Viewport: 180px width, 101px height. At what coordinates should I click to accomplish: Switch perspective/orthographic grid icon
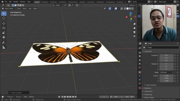(134, 36)
